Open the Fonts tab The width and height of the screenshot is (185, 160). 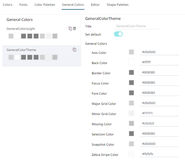pyautogui.click(x=23, y=5)
